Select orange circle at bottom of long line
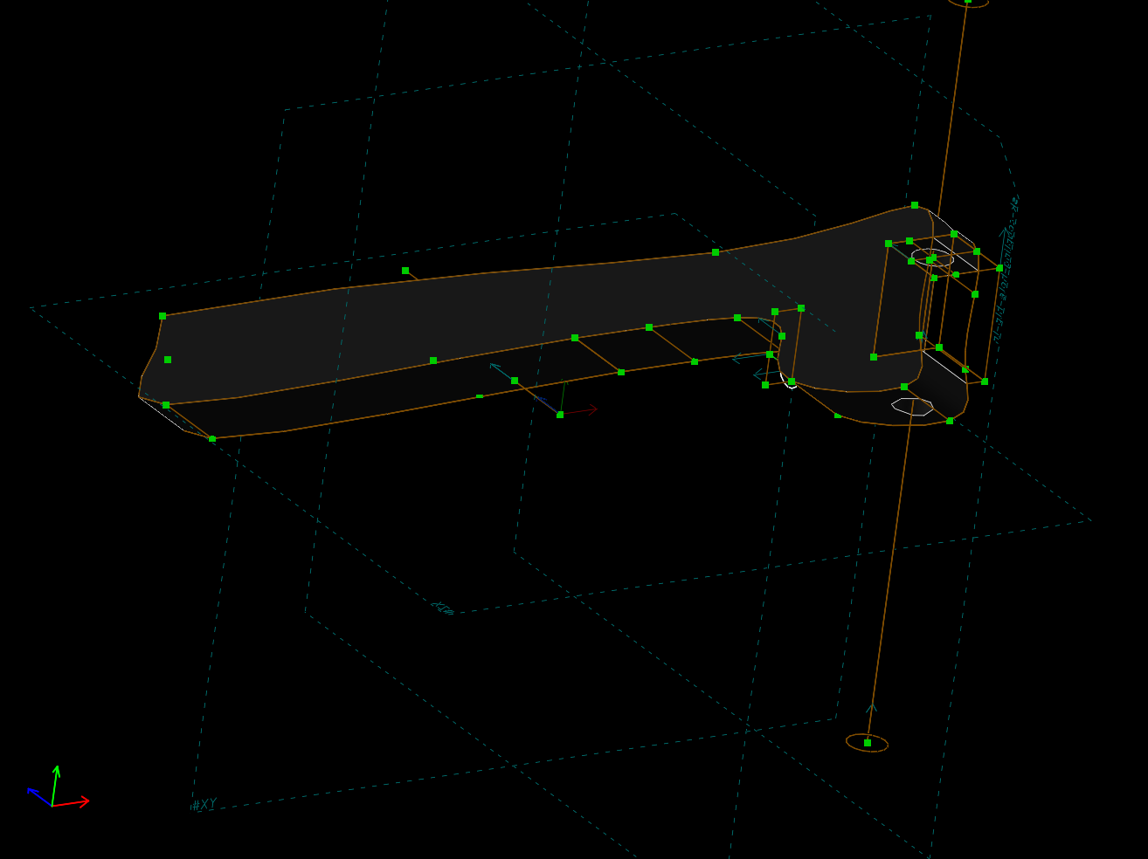 pyautogui.click(x=867, y=743)
